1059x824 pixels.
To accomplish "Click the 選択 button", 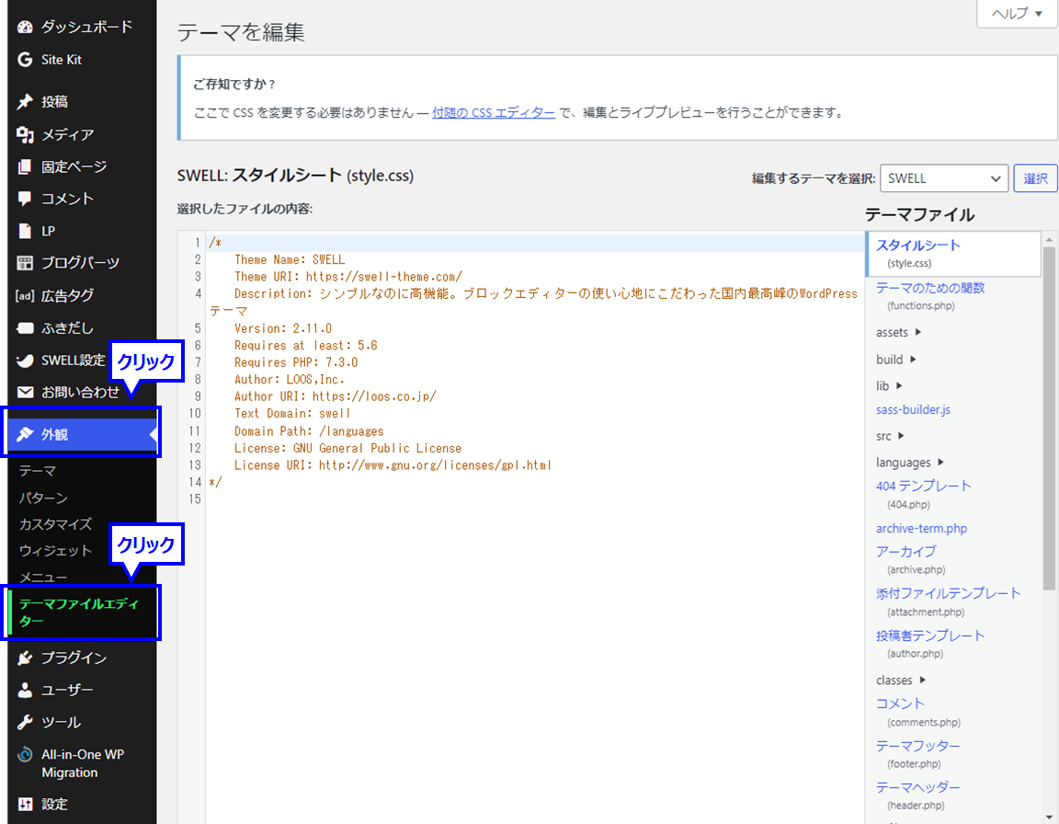I will click(1035, 177).
